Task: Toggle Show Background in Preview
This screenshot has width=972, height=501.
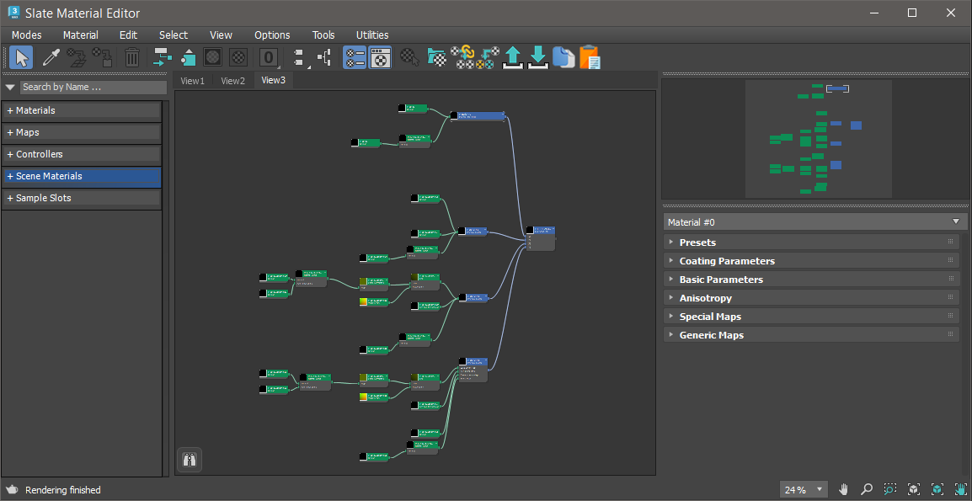Action: pos(238,57)
